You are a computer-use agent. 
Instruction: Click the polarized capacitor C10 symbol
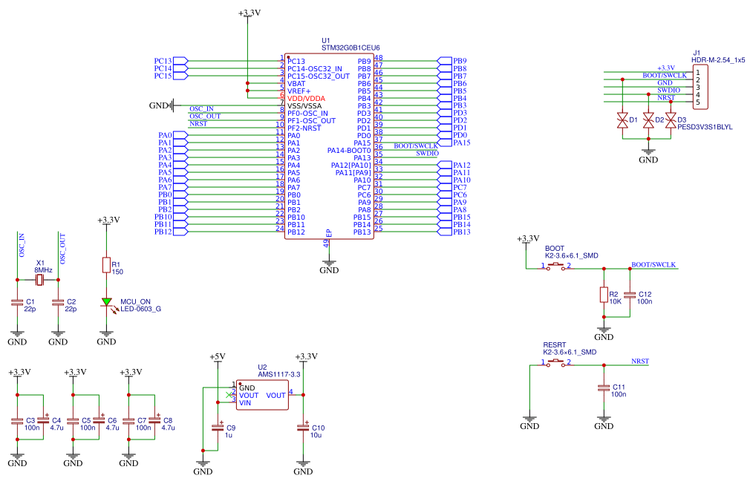302,428
